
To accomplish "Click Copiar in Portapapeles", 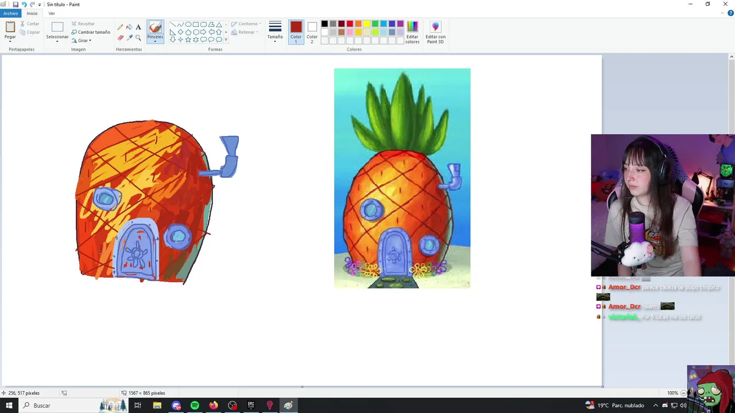I will point(29,32).
